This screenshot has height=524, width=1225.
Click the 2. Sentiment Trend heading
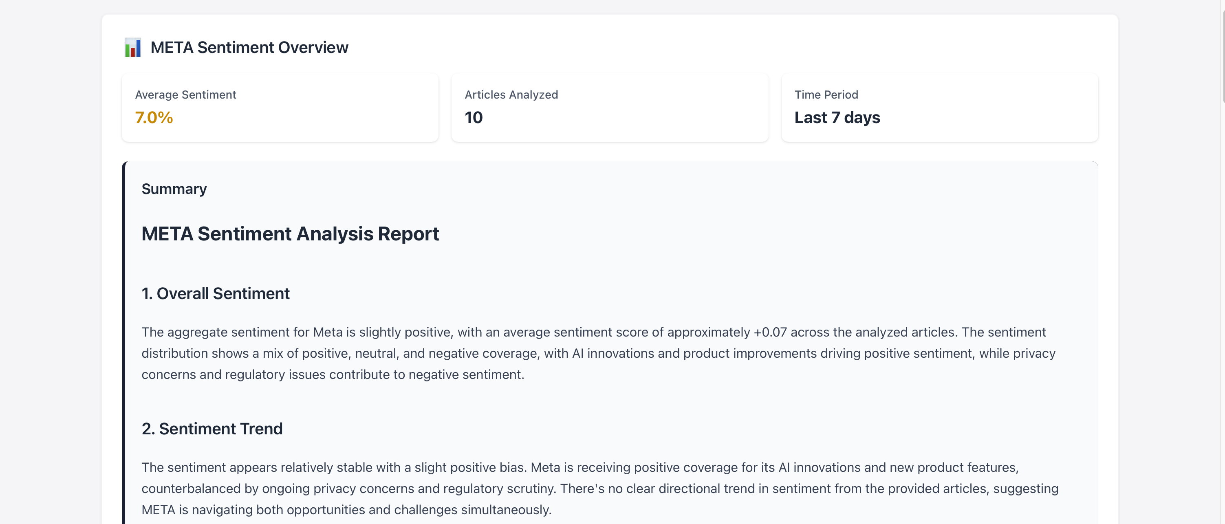[212, 429]
